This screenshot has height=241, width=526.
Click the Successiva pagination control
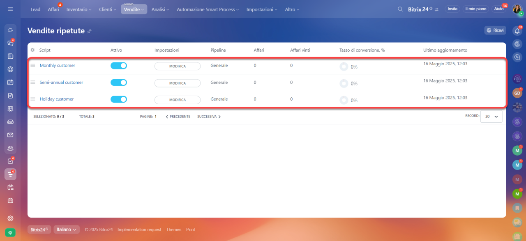pyautogui.click(x=209, y=117)
